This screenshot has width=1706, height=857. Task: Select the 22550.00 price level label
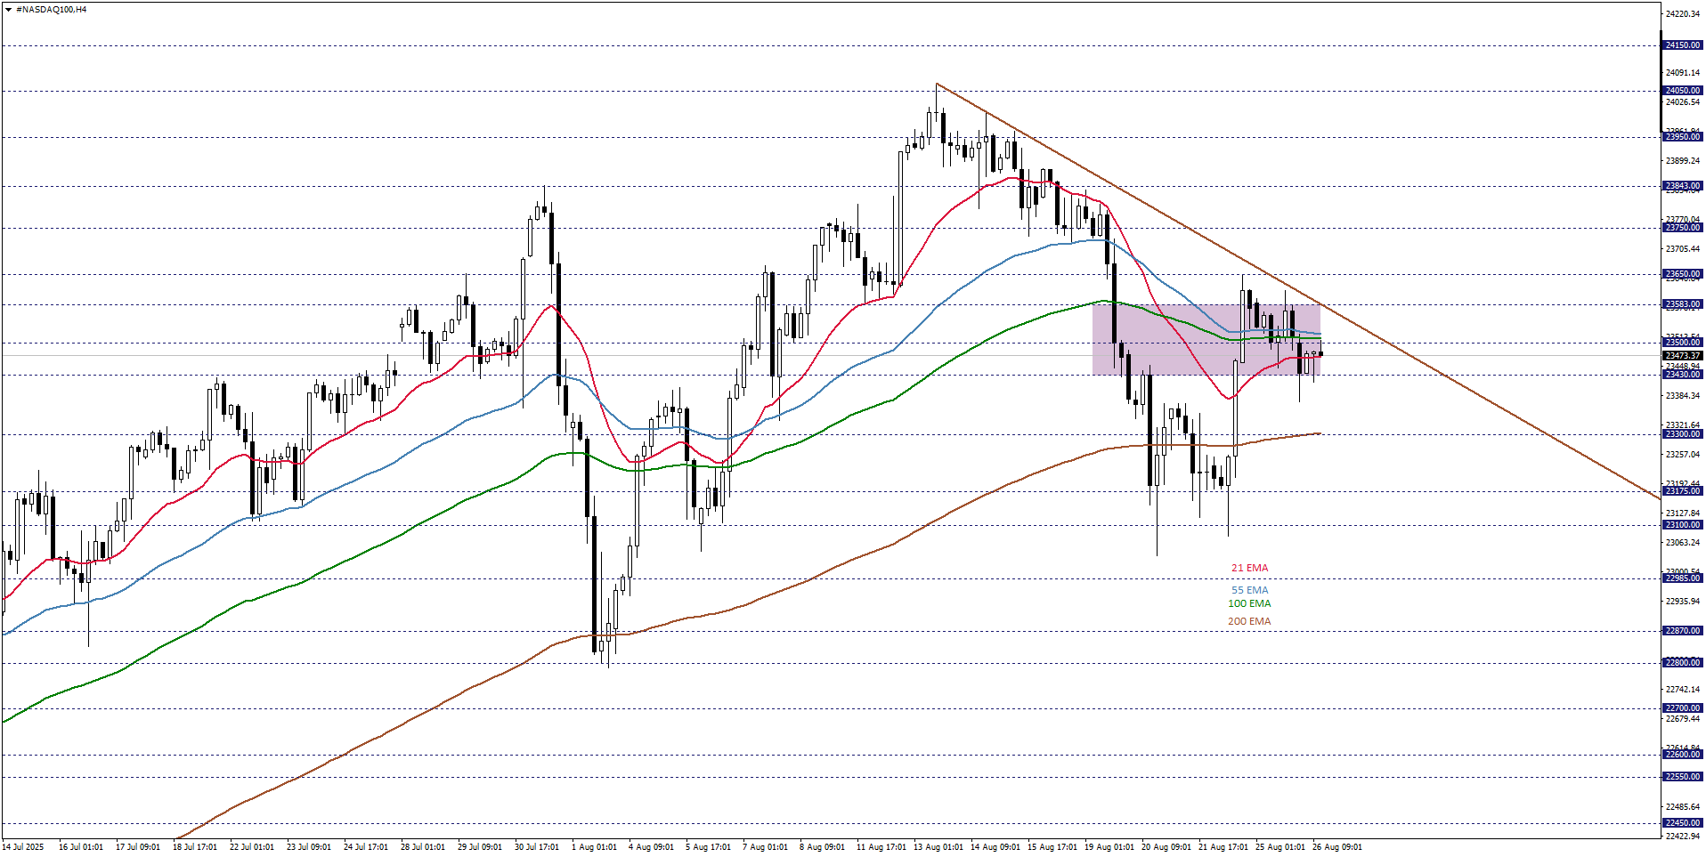(1682, 777)
